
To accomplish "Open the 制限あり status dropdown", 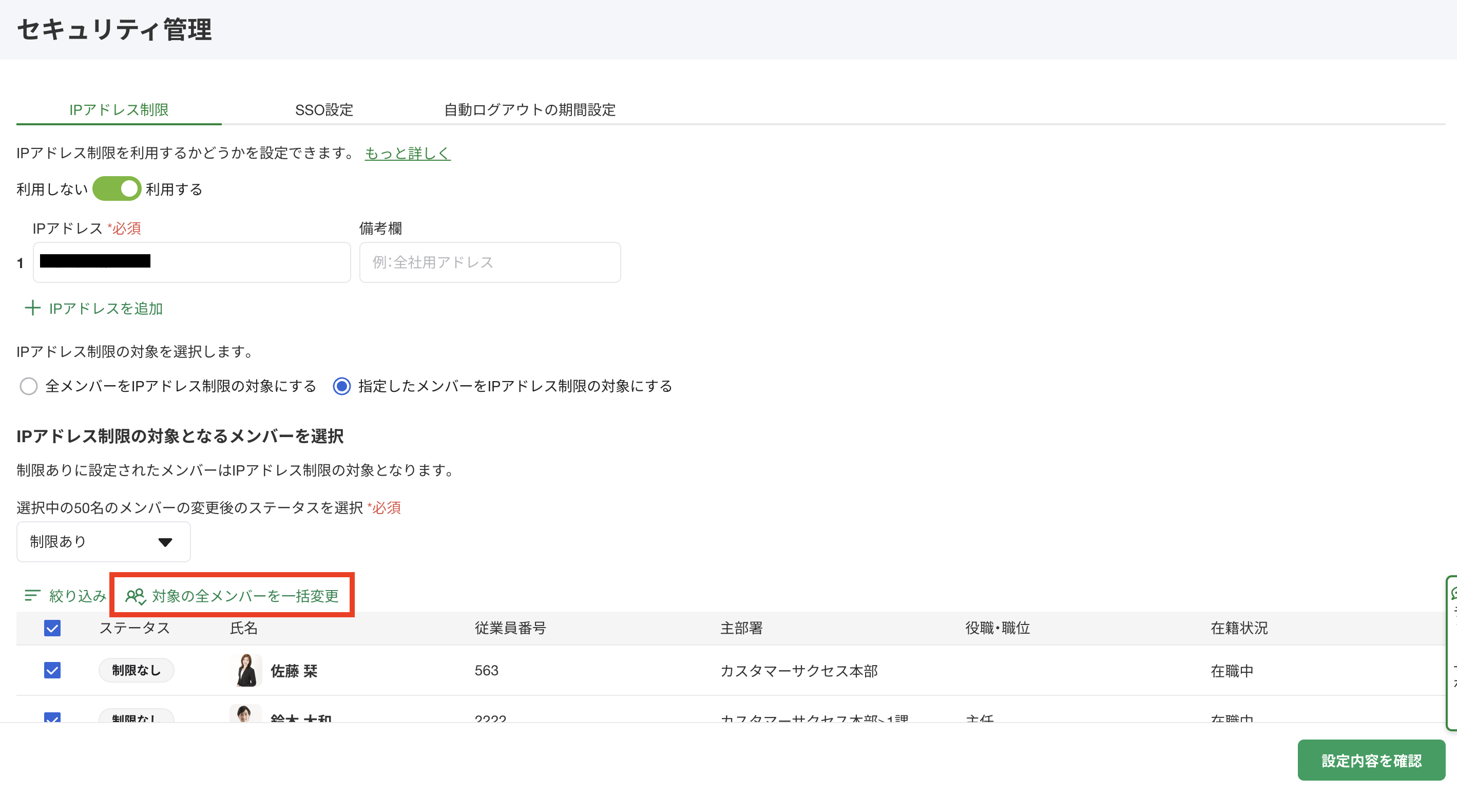I will click(x=103, y=541).
